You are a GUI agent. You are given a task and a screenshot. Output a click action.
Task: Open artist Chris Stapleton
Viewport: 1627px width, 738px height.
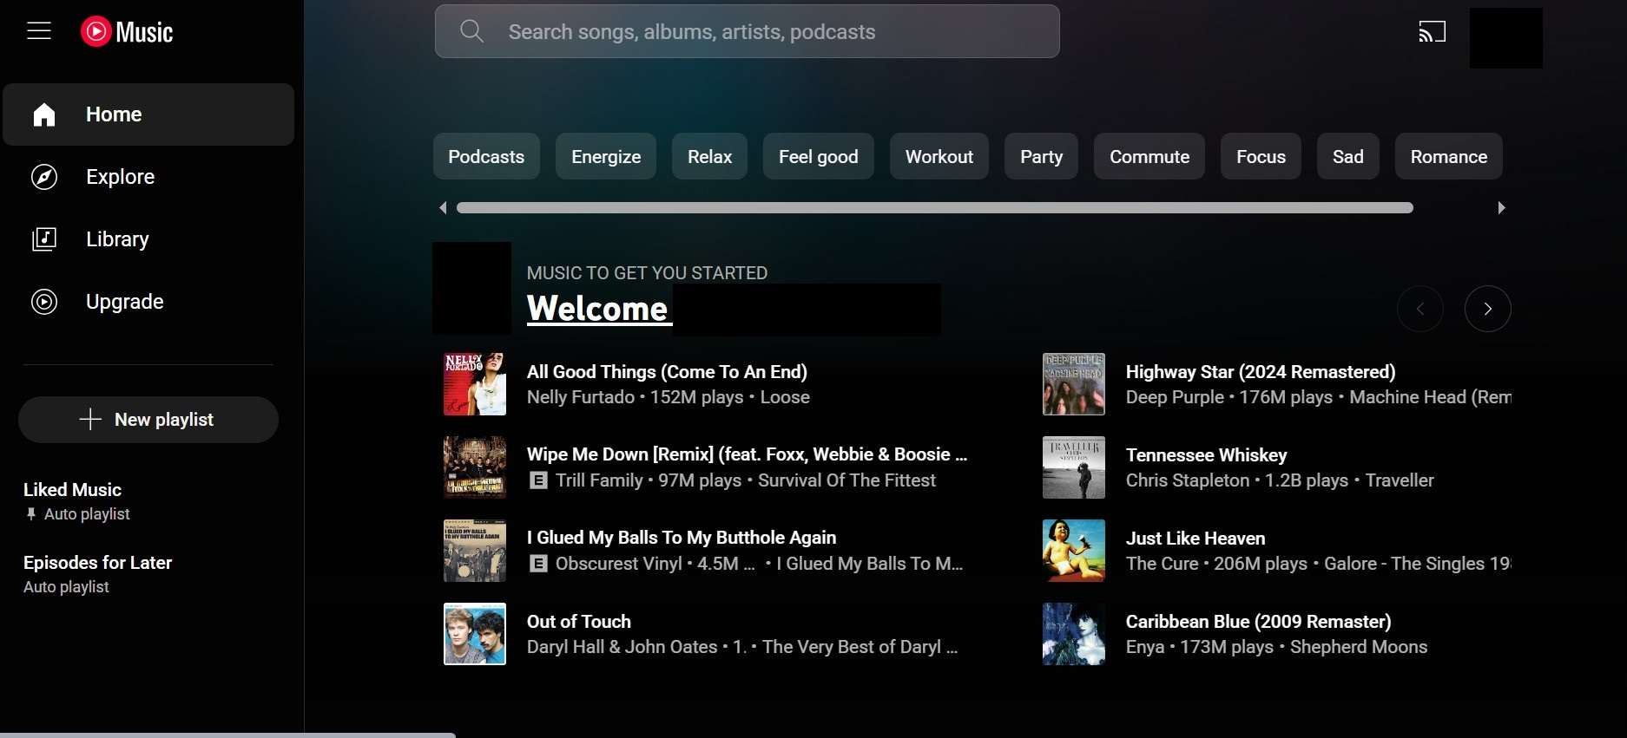(x=1188, y=480)
